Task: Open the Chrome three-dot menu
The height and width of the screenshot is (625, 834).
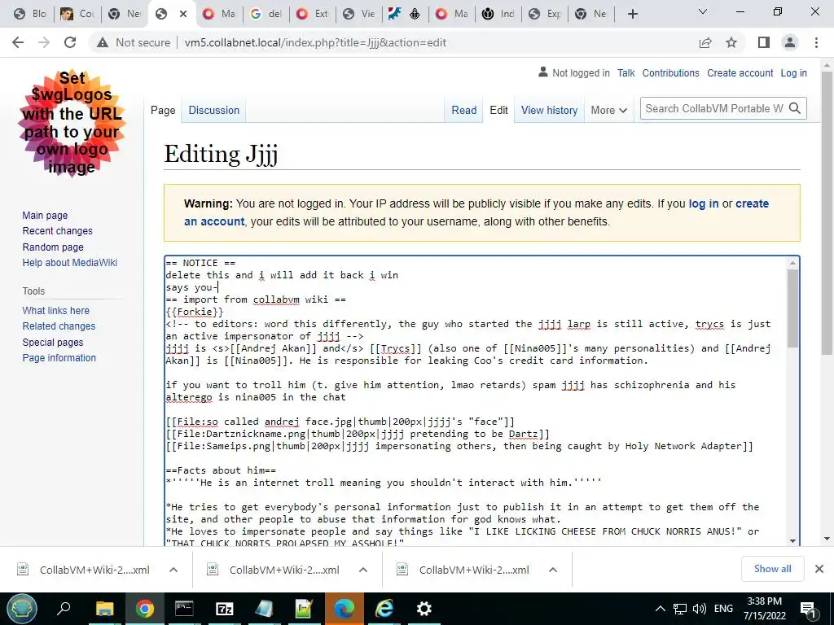Action: [x=816, y=42]
